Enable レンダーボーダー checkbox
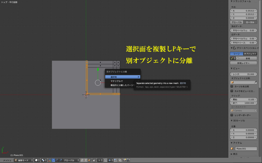The image size is (262, 163). [x=232, y=115]
